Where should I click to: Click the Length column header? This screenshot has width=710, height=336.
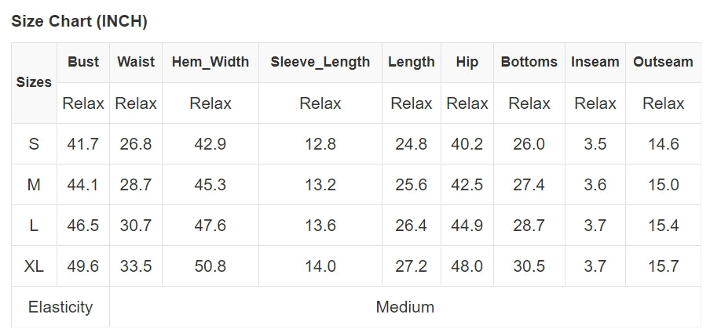point(412,62)
